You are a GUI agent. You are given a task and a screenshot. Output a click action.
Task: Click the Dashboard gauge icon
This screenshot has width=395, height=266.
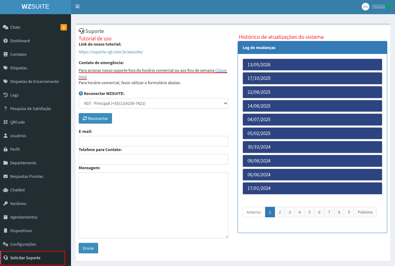click(x=6, y=41)
